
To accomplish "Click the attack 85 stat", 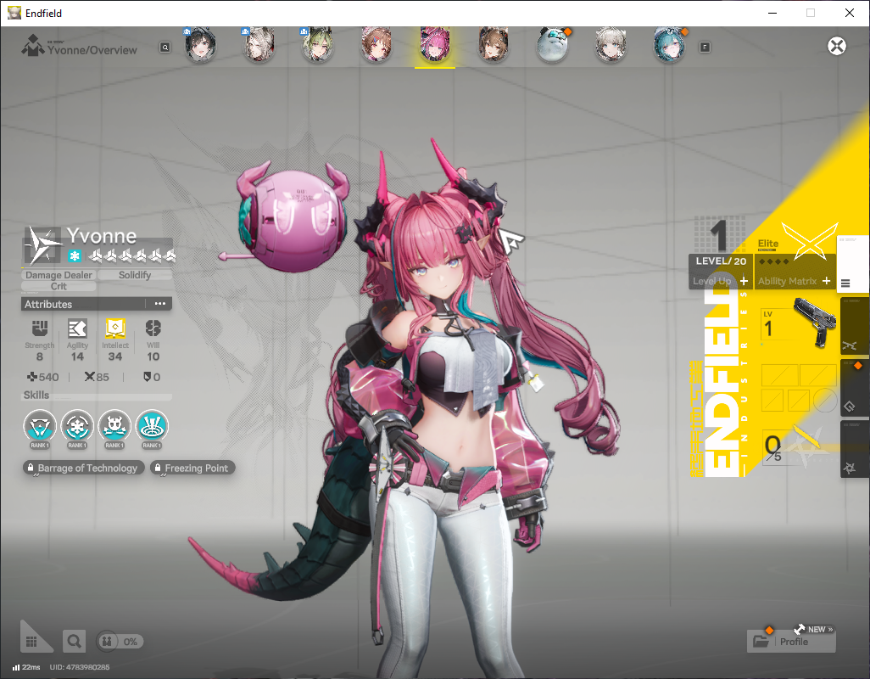I will pyautogui.click(x=97, y=377).
